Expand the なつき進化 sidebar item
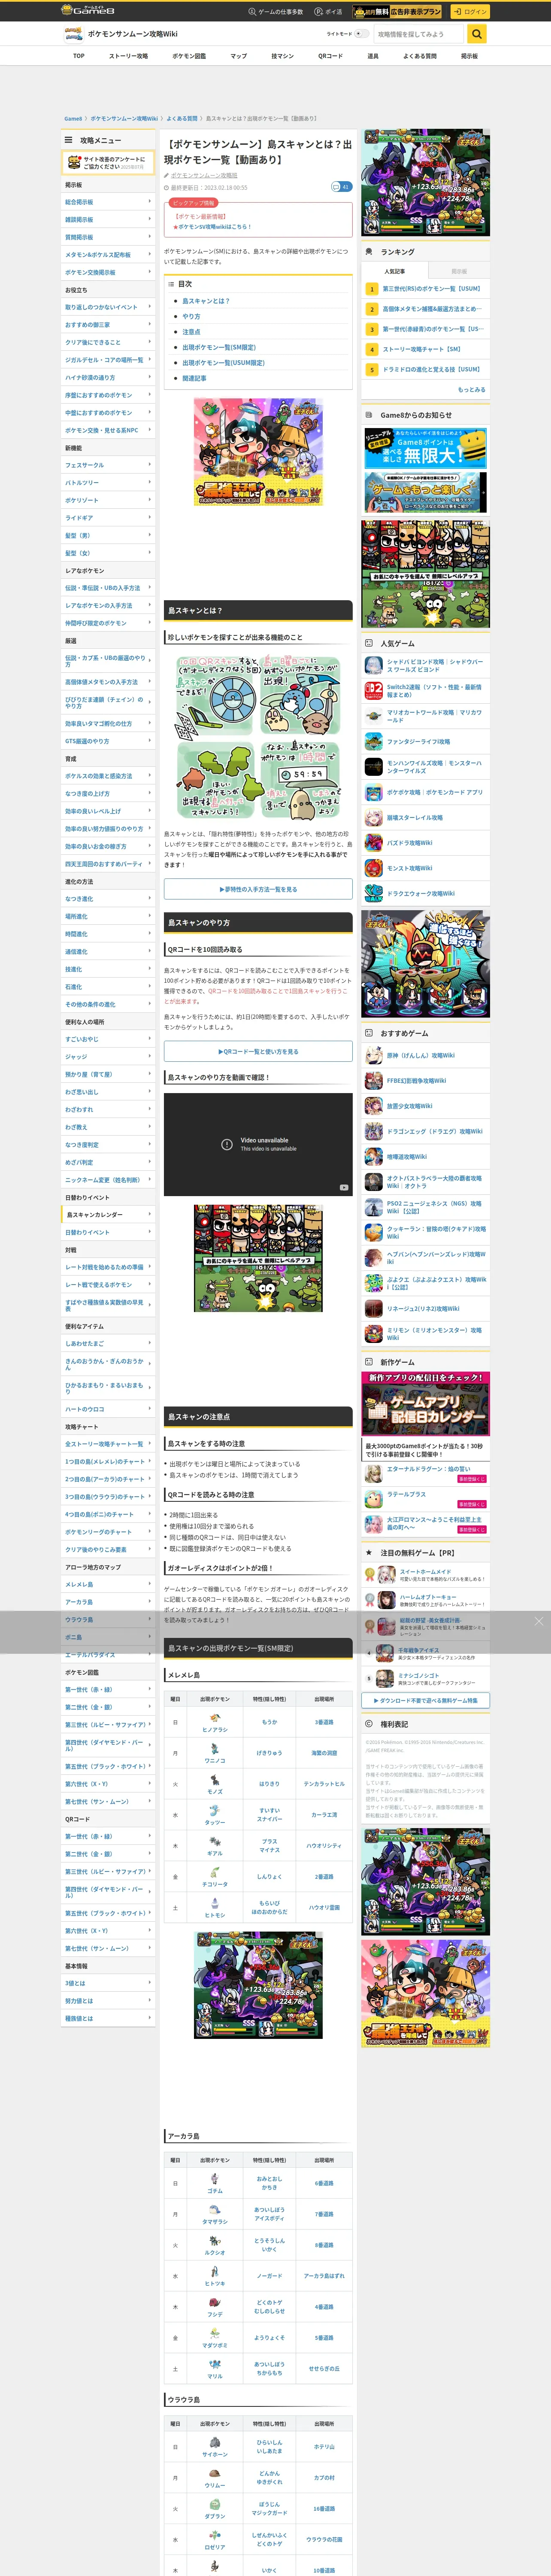The image size is (551, 2576). (108, 899)
